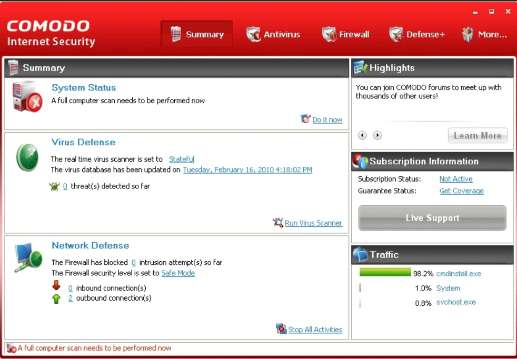Click svchost.exe in the Traffic list
Screen dimensions: 517x359
(456, 302)
